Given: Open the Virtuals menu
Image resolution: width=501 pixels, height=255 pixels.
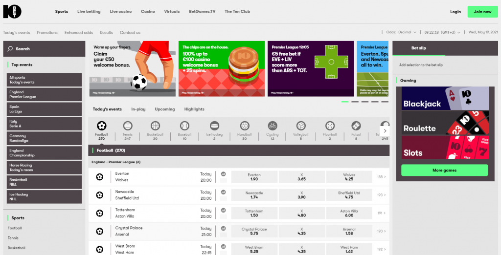Looking at the screenshot, I should point(172,12).
